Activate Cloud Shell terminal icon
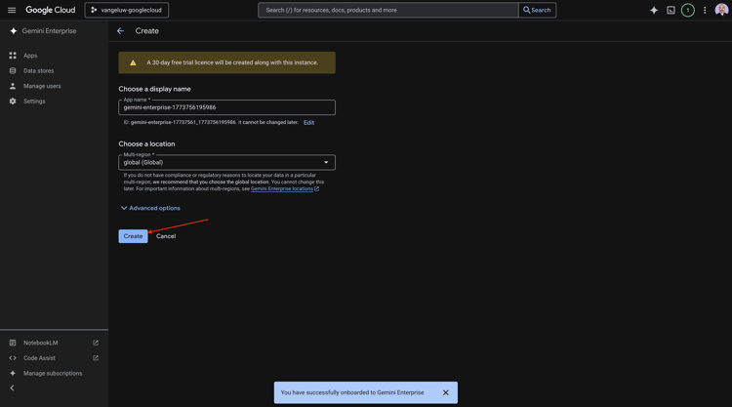Screen dimensions: 732x407 pos(671,10)
